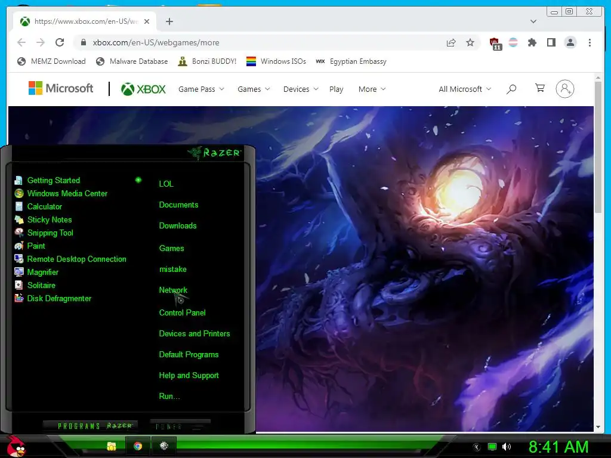The height and width of the screenshot is (458, 611).
Task: Open a new browser tab
Action: click(169, 21)
